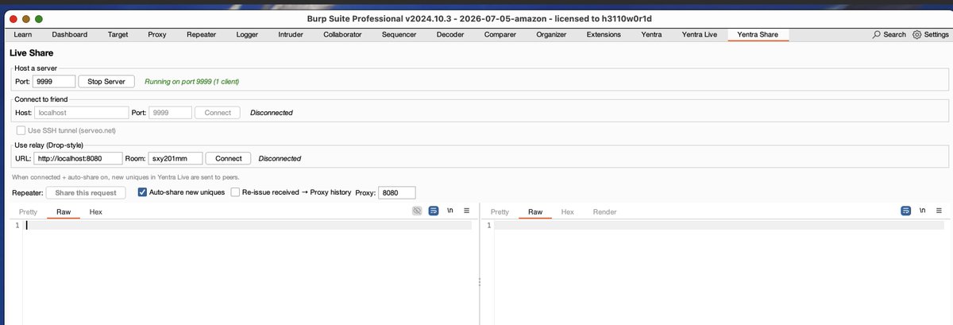Open the Repeater tab
Viewport: 953px width, 325px height.
[x=201, y=34]
